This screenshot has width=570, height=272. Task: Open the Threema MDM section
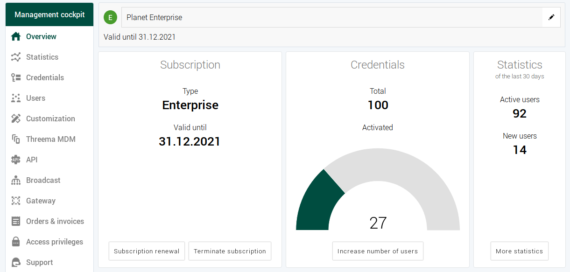(49, 139)
